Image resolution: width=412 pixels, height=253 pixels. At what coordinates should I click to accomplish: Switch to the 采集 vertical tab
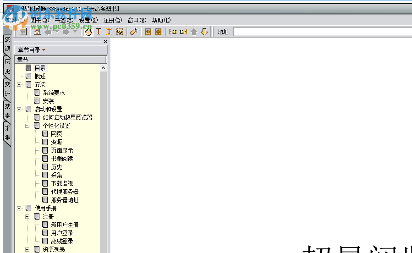coord(7,133)
